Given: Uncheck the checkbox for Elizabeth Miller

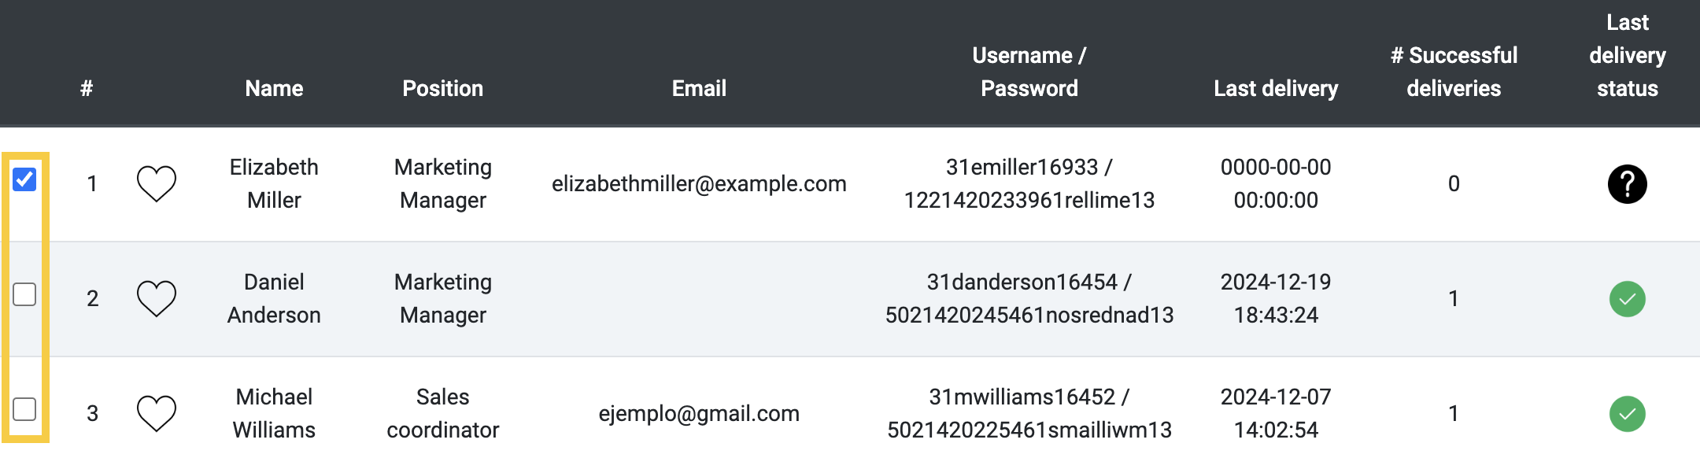Looking at the screenshot, I should point(24,179).
